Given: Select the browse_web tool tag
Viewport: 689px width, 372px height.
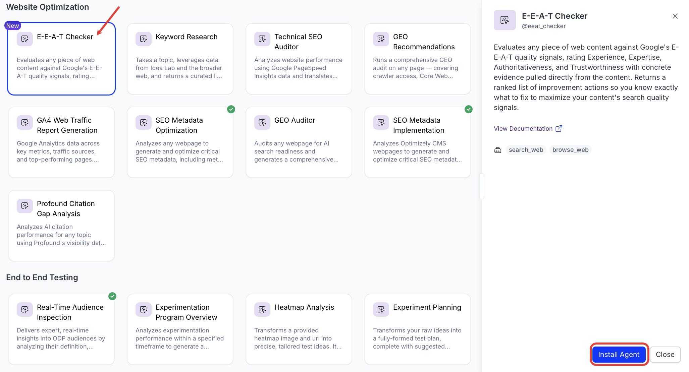Looking at the screenshot, I should point(570,150).
